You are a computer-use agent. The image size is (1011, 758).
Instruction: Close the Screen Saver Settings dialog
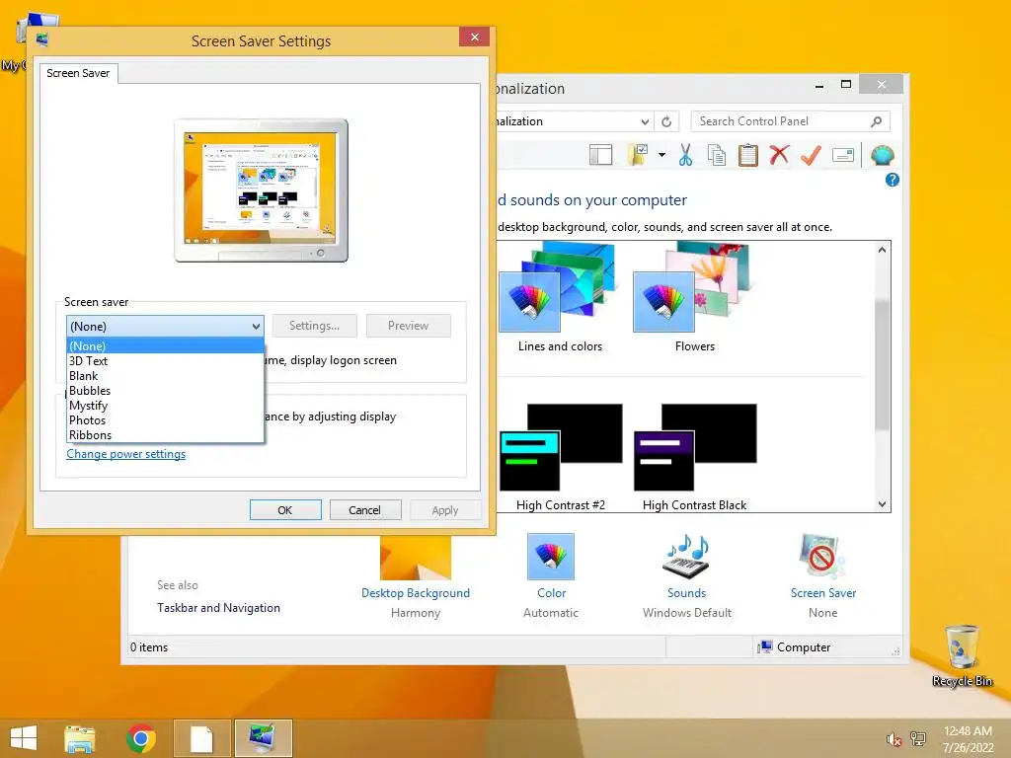point(475,37)
